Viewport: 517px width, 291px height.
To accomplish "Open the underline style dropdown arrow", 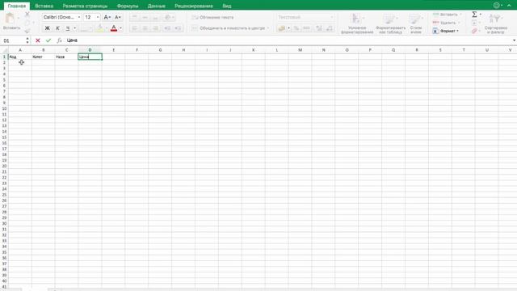I will coord(75,28).
